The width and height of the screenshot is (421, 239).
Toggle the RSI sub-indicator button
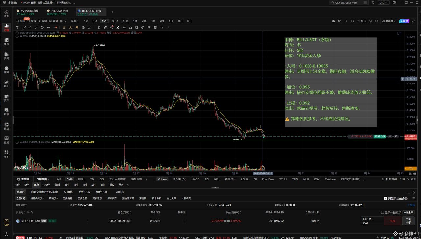tap(207, 179)
